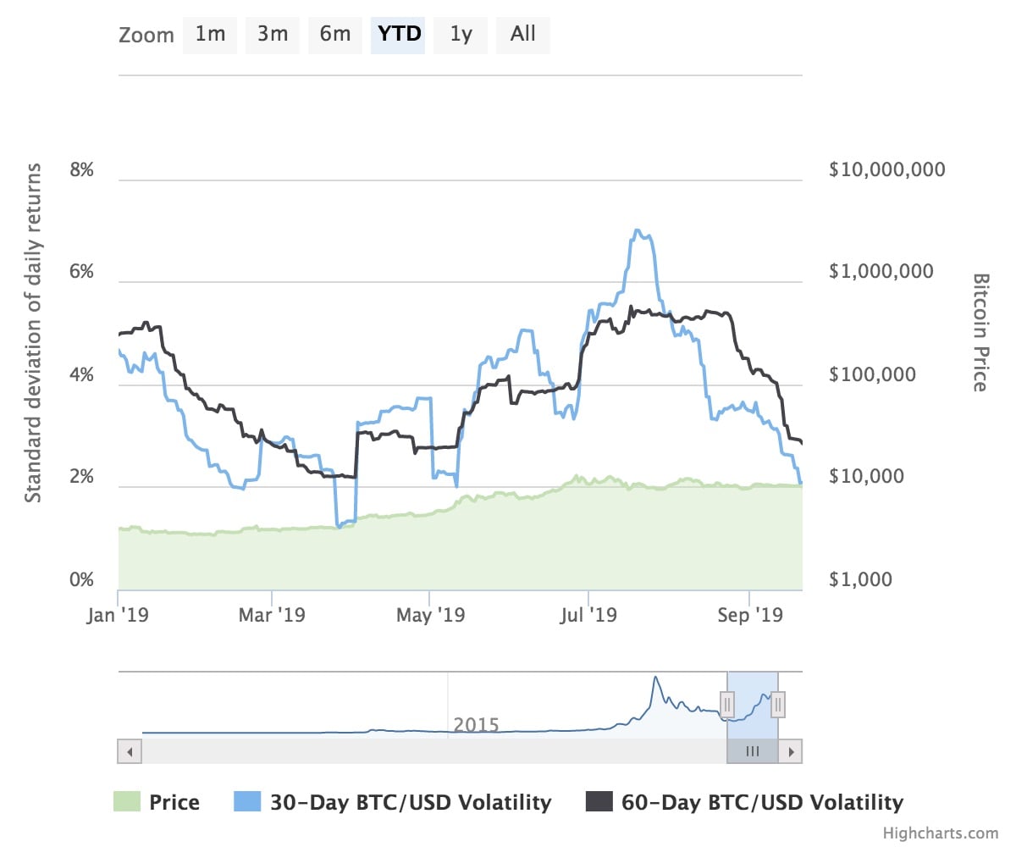Click the right navigator range handle

pos(778,704)
